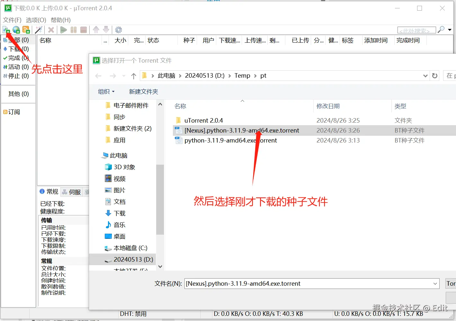Click the green Start play icon
Viewport: 456px width, 321px height.
click(x=64, y=30)
